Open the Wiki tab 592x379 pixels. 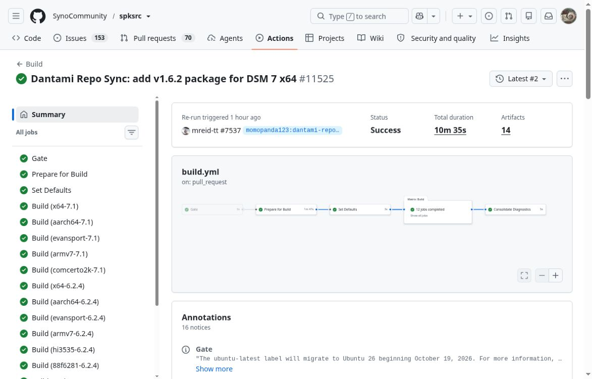click(370, 38)
